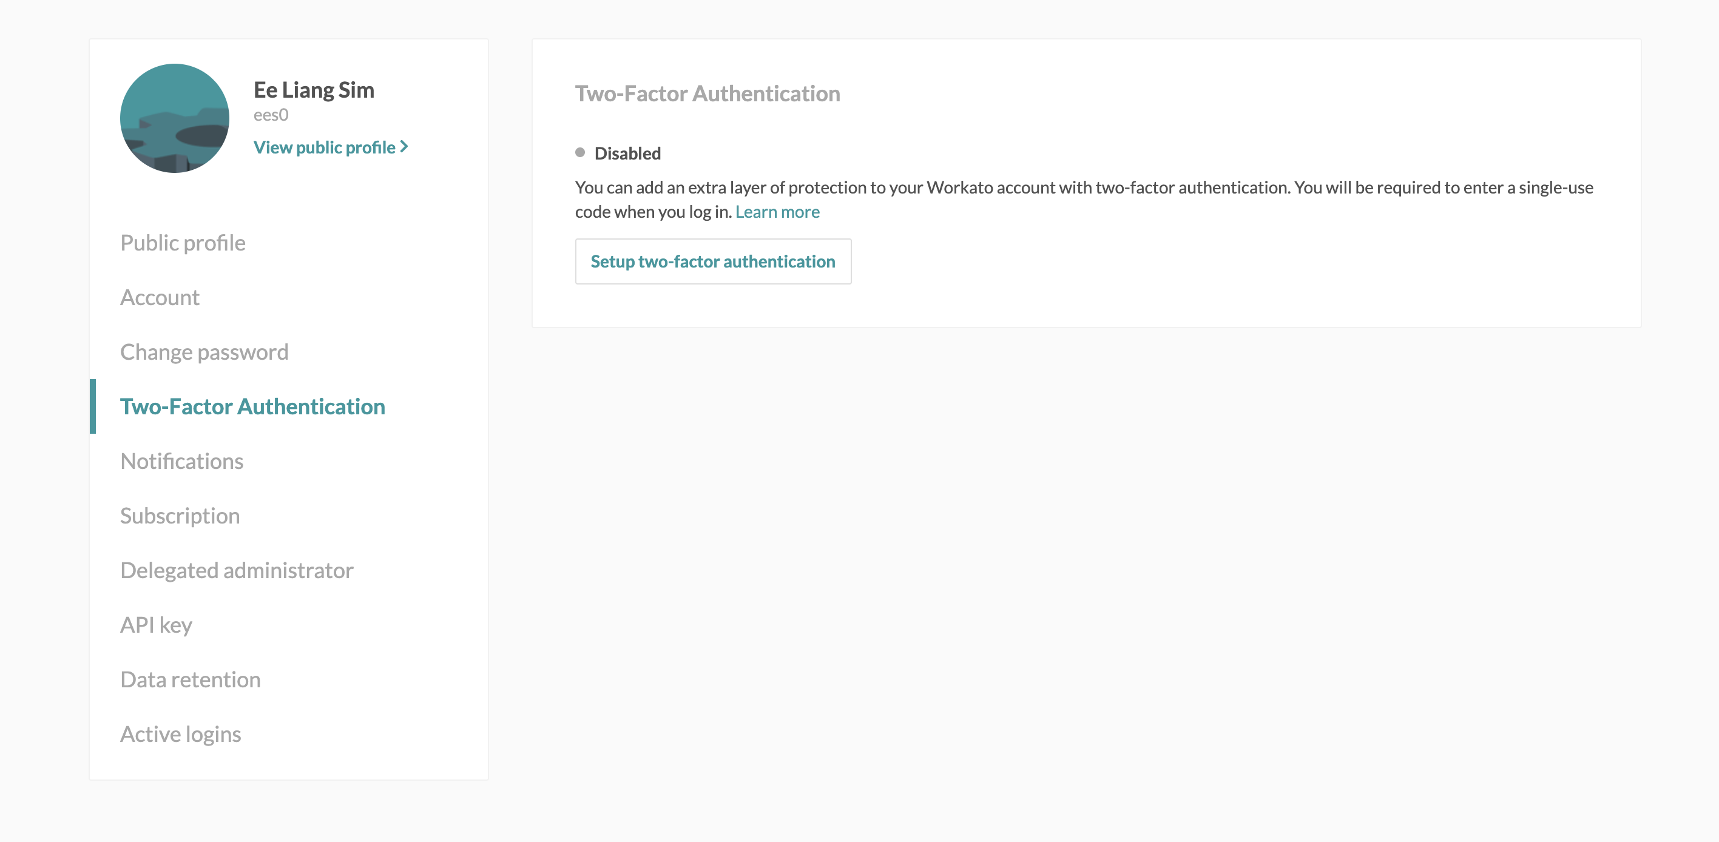The image size is (1719, 842).
Task: Navigate to Change password settings
Action: (204, 352)
